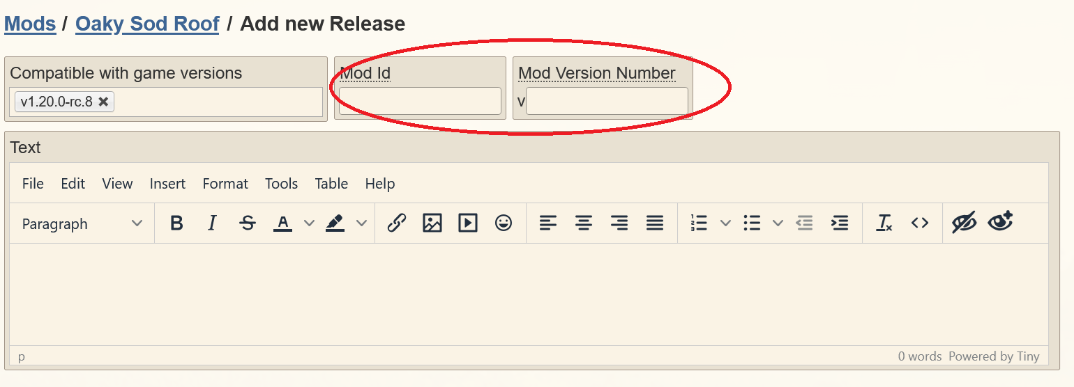The image size is (1074, 387).
Task: Toggle the crossed-out eye spoiler icon
Action: [x=964, y=223]
